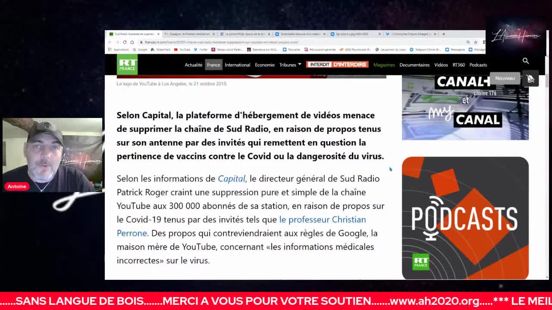Switch to the prince Philip tab
Image resolution: width=552 pixels, height=310 pixels.
245,34
